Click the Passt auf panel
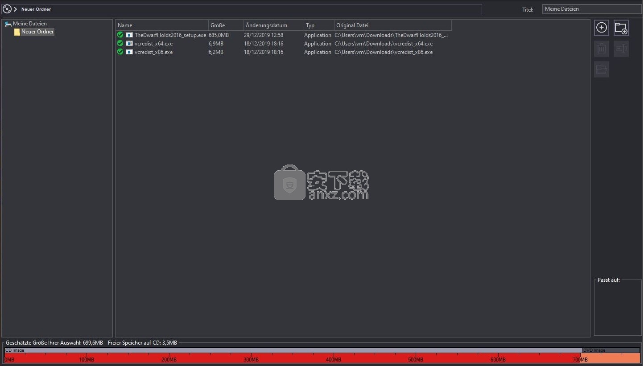Screen dimensions: 644x366 pos(618,307)
